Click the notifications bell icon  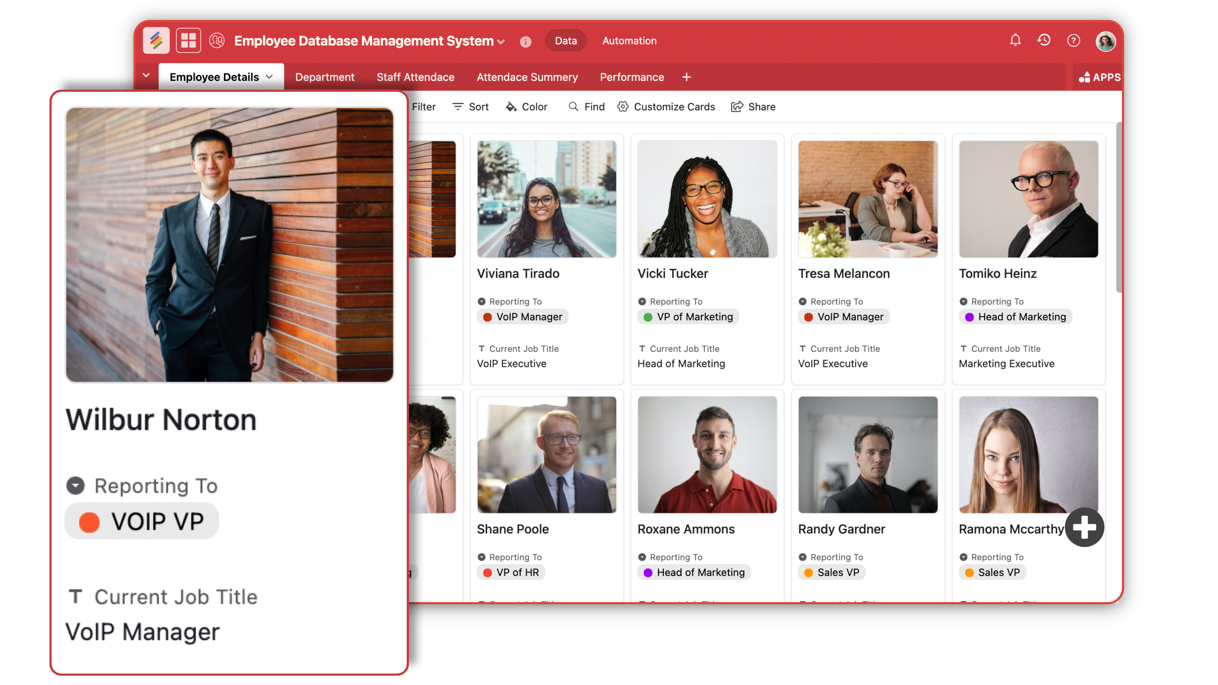[x=1015, y=41]
